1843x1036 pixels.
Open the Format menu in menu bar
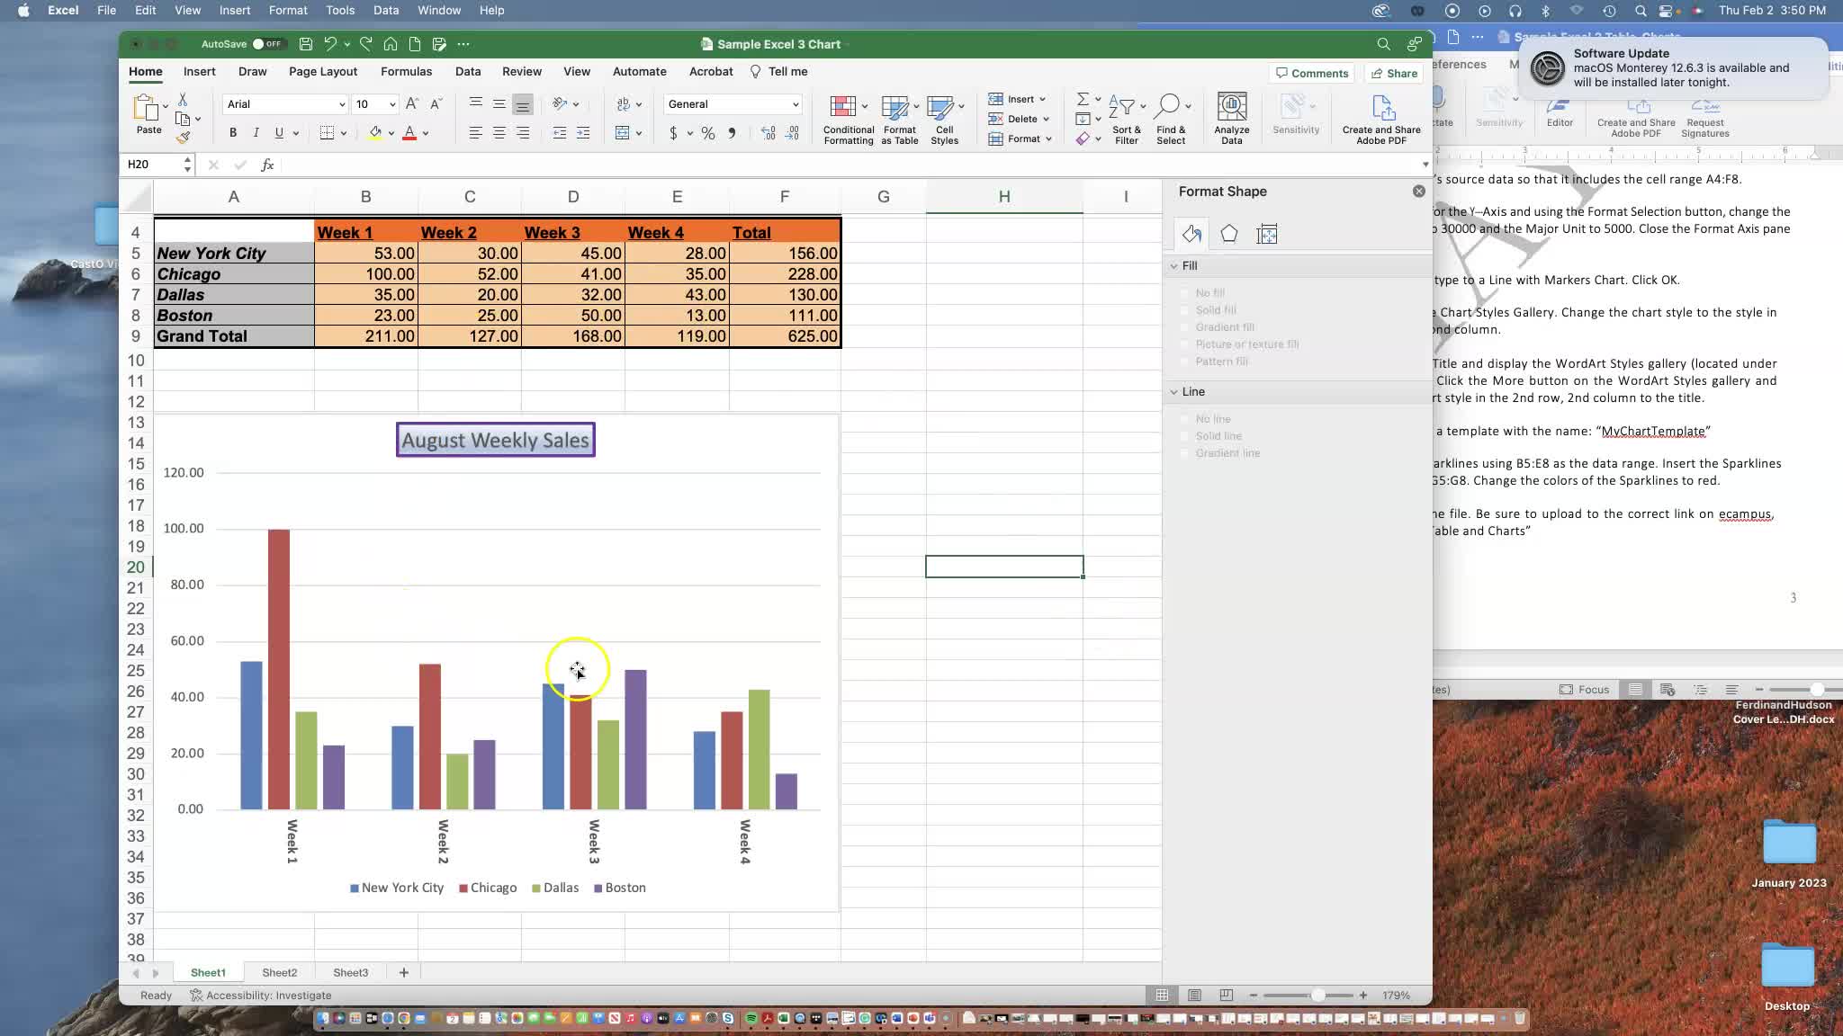tap(288, 10)
